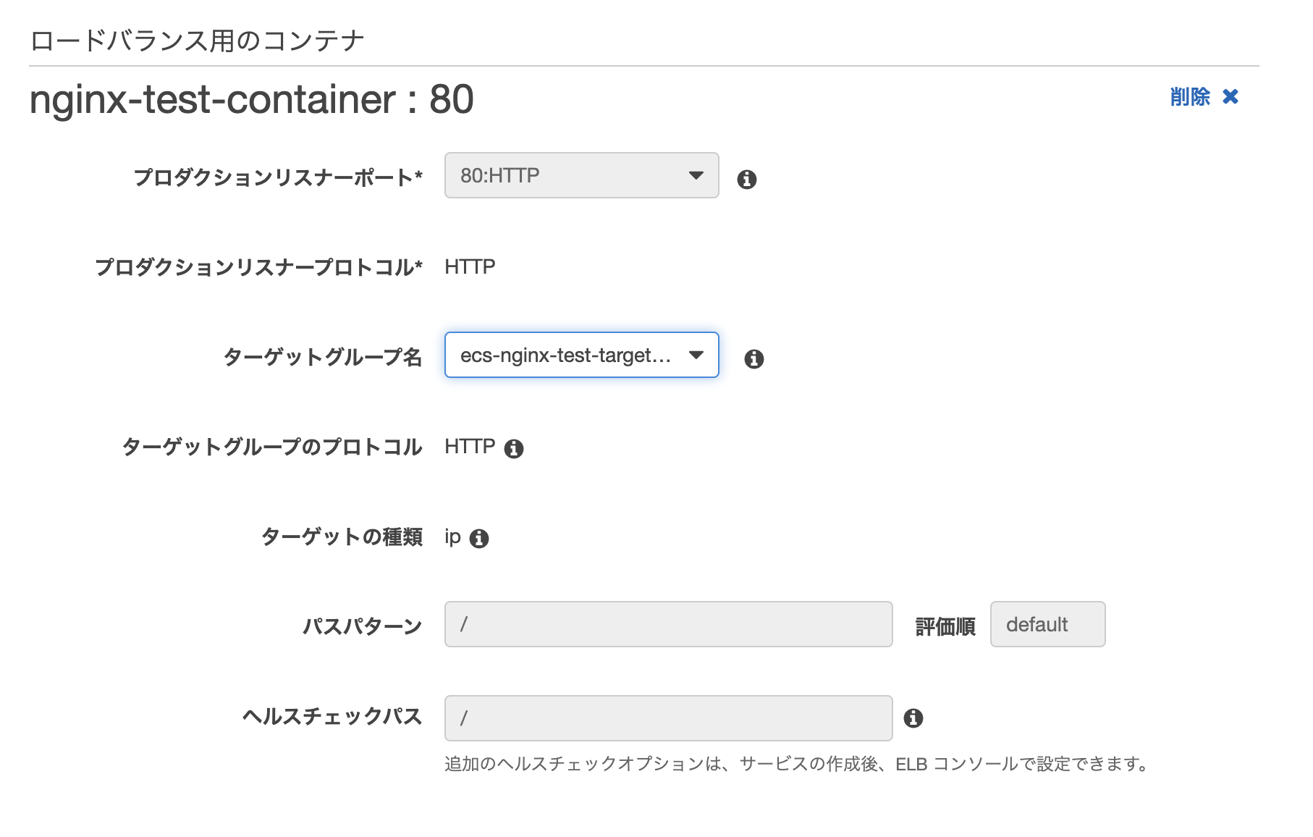1313x837 pixels.
Task: Click the 評価順 default input field
Action: (x=1048, y=624)
